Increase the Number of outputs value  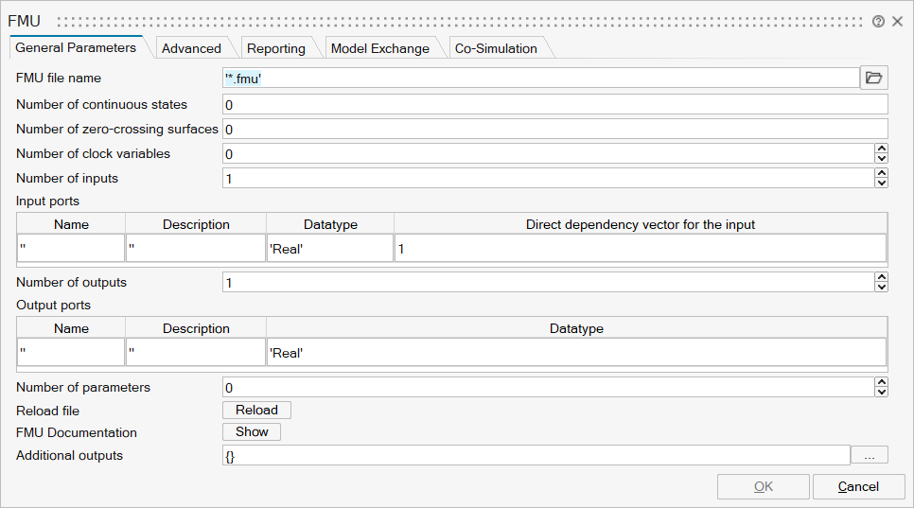pyautogui.click(x=881, y=277)
